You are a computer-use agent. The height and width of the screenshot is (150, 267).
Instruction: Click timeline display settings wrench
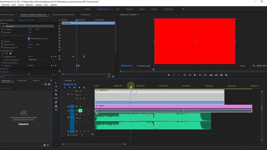(84, 87)
